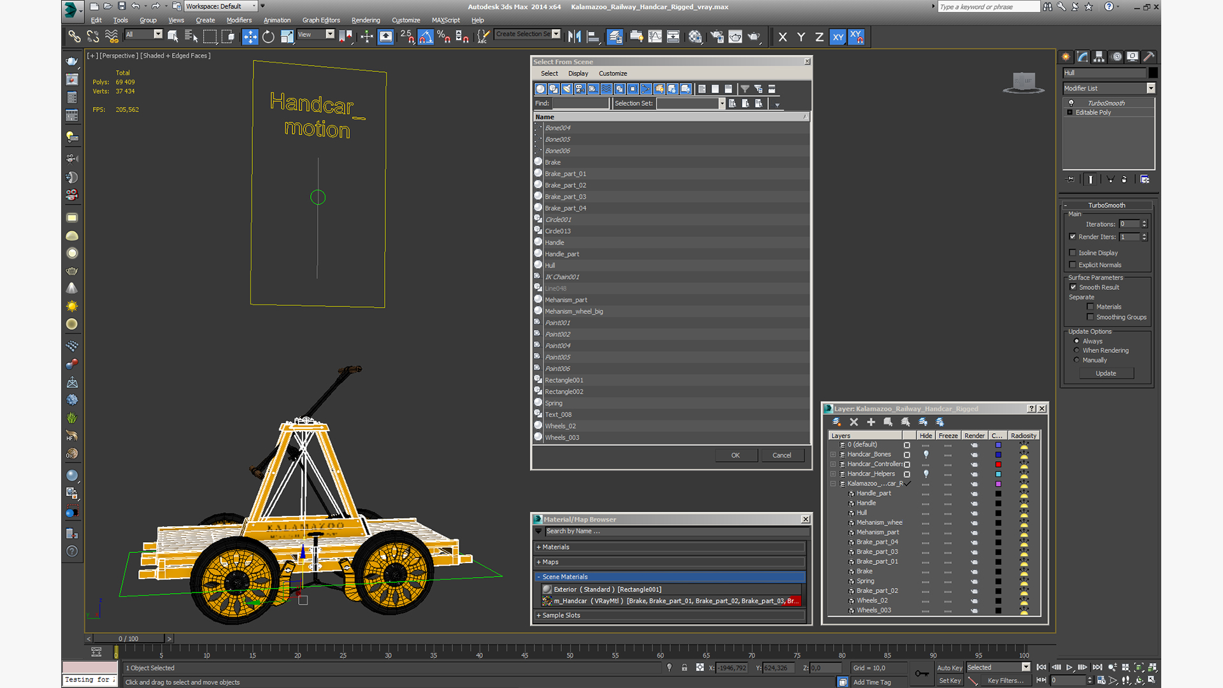
Task: Click OK in Select From Scene dialog
Action: click(736, 455)
